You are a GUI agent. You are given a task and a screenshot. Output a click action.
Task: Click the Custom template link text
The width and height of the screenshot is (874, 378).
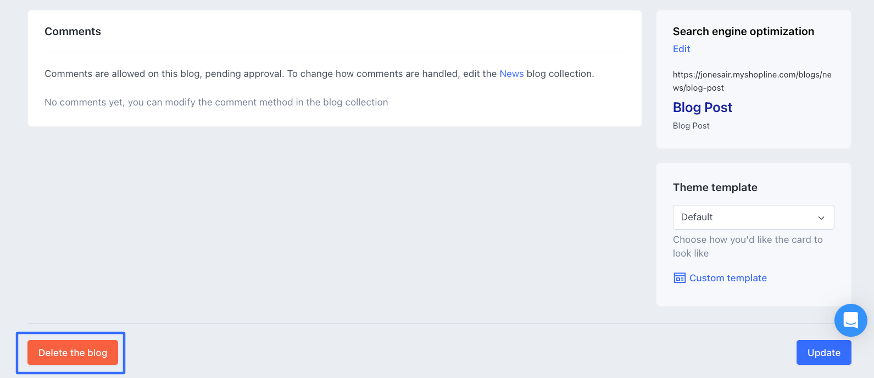coord(728,278)
